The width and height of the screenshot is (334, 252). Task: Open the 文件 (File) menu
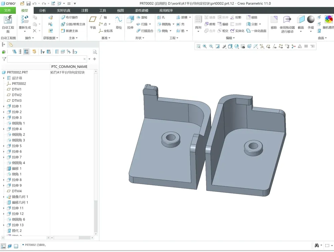click(x=8, y=10)
